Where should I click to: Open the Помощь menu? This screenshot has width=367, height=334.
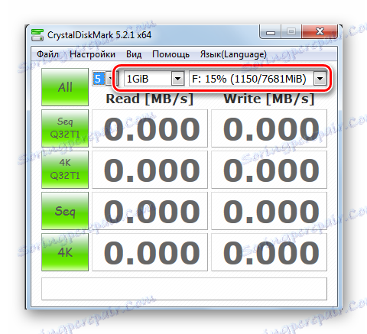(x=171, y=54)
